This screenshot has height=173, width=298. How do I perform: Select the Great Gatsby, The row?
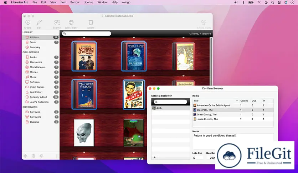(233, 114)
